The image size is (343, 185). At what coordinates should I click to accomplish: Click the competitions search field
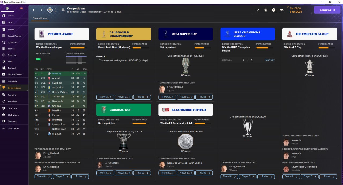(156, 10)
